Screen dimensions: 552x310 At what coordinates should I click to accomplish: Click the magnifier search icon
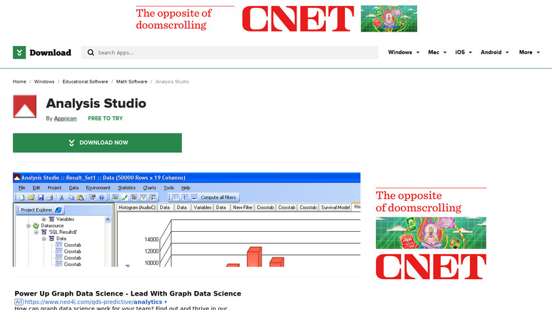[91, 53]
